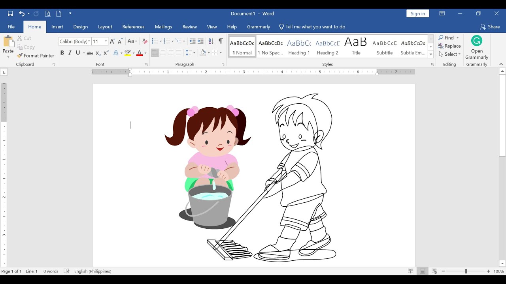Apply the Heading 1 style
The height and width of the screenshot is (284, 506).
click(299, 47)
